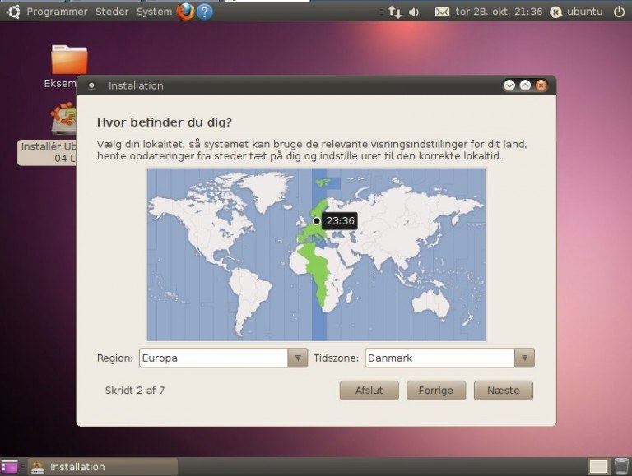Click the Europa region field
Viewport: 632px width, 476px height.
214,358
